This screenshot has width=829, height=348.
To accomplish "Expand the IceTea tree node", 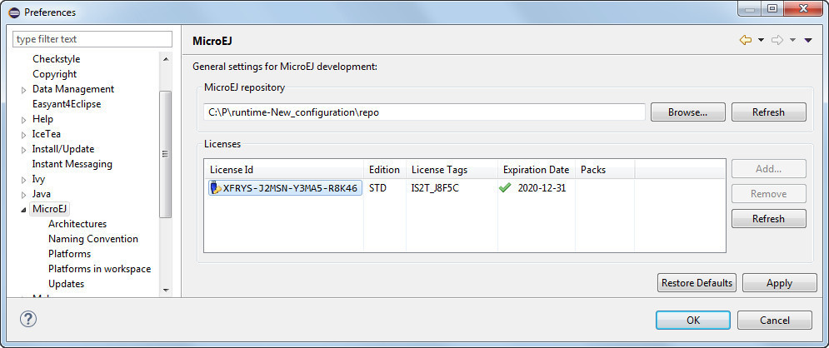I will coord(24,135).
